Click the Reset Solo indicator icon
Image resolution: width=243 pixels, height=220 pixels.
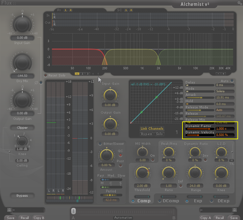click(x=46, y=75)
